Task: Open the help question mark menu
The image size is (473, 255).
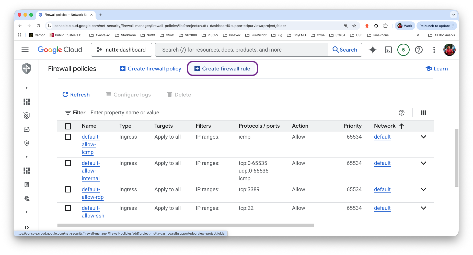Action: 419,50
